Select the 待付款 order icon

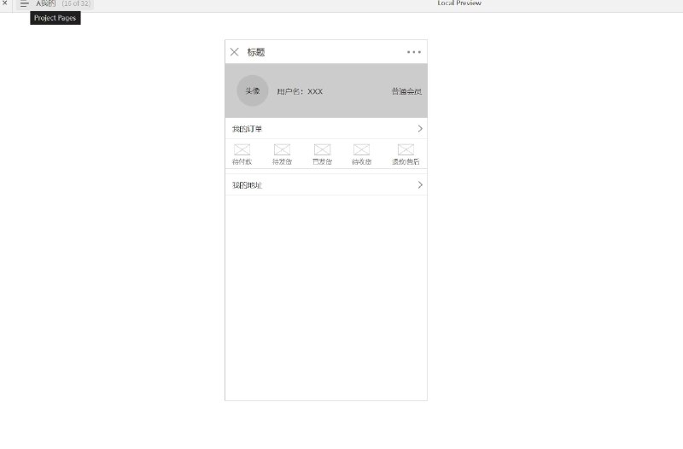242,150
